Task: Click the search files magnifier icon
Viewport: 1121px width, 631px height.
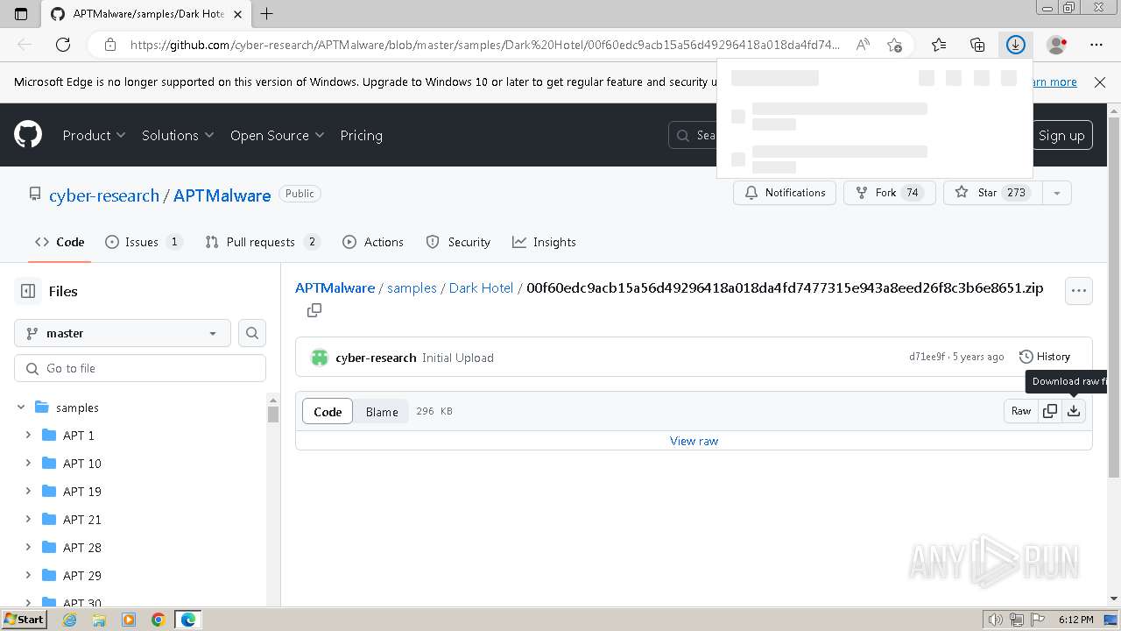Action: pos(252,333)
